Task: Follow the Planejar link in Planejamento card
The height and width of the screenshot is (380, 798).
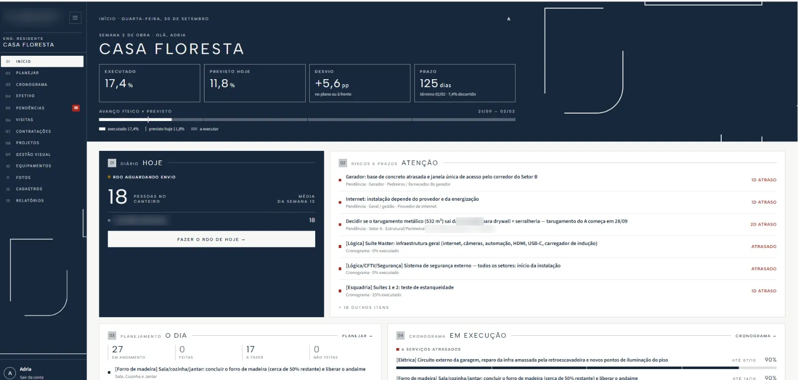Action: point(357,336)
